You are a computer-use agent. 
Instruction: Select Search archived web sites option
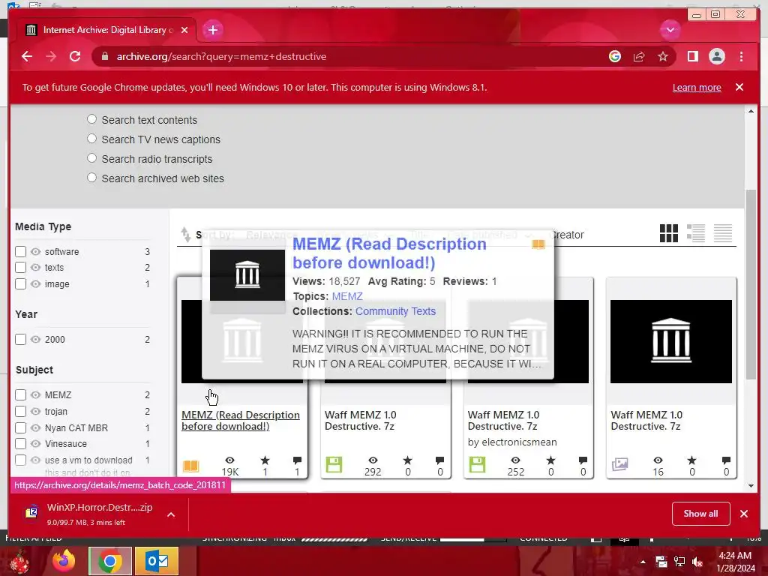91,177
